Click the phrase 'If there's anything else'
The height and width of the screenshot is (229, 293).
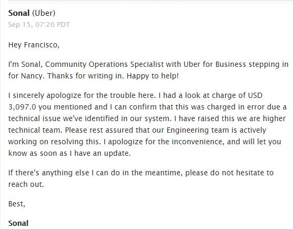49,173
